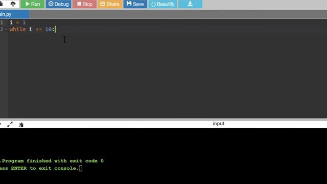Place the cursor on the line "i = 1"
327x184 pixels.
17,22
